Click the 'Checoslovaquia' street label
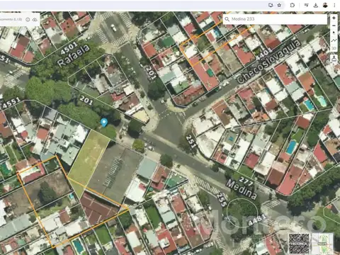 pyautogui.click(x=268, y=62)
